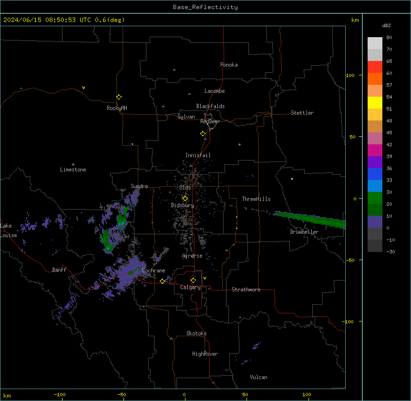The image size is (411, 401).
Task: Click the asterisk marker above Limestone
Action: coord(73,164)
